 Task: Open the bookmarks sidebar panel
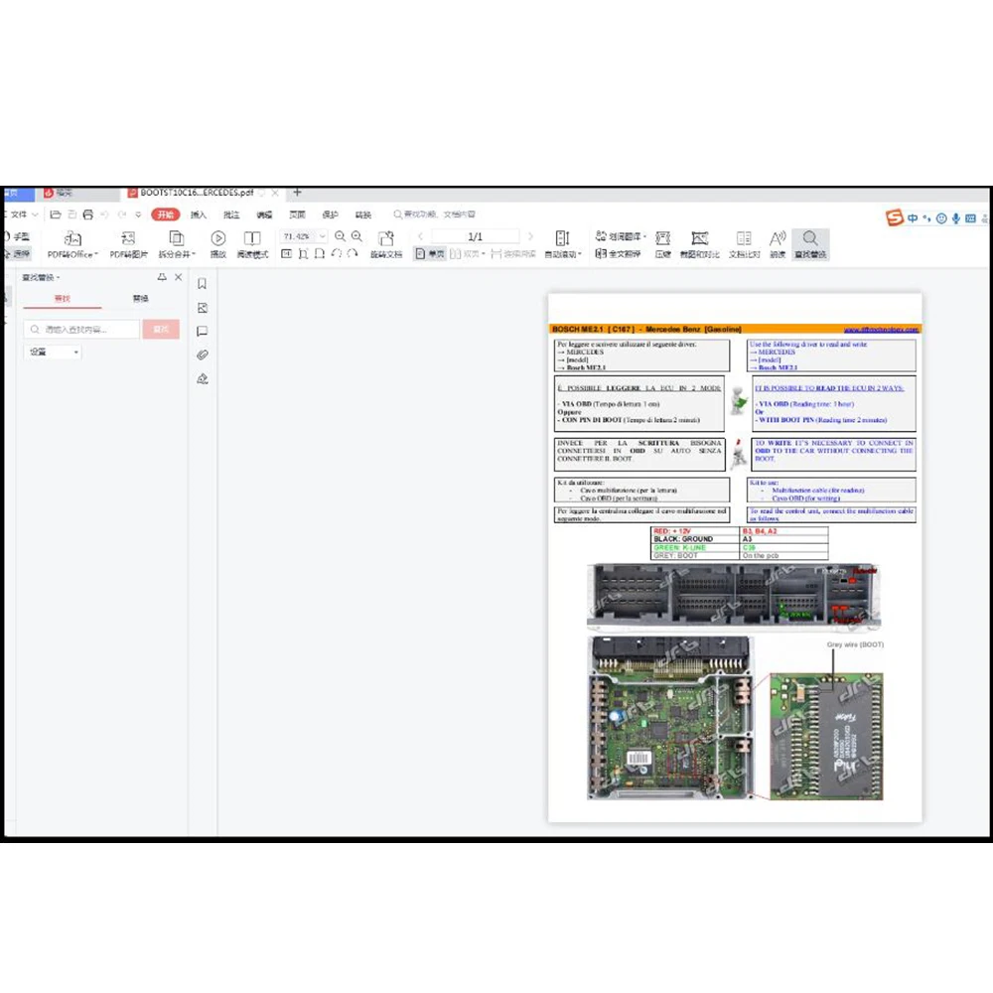tap(202, 284)
